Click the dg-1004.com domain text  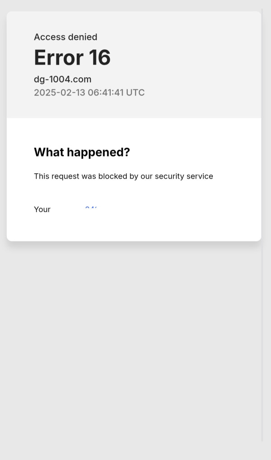[63, 79]
